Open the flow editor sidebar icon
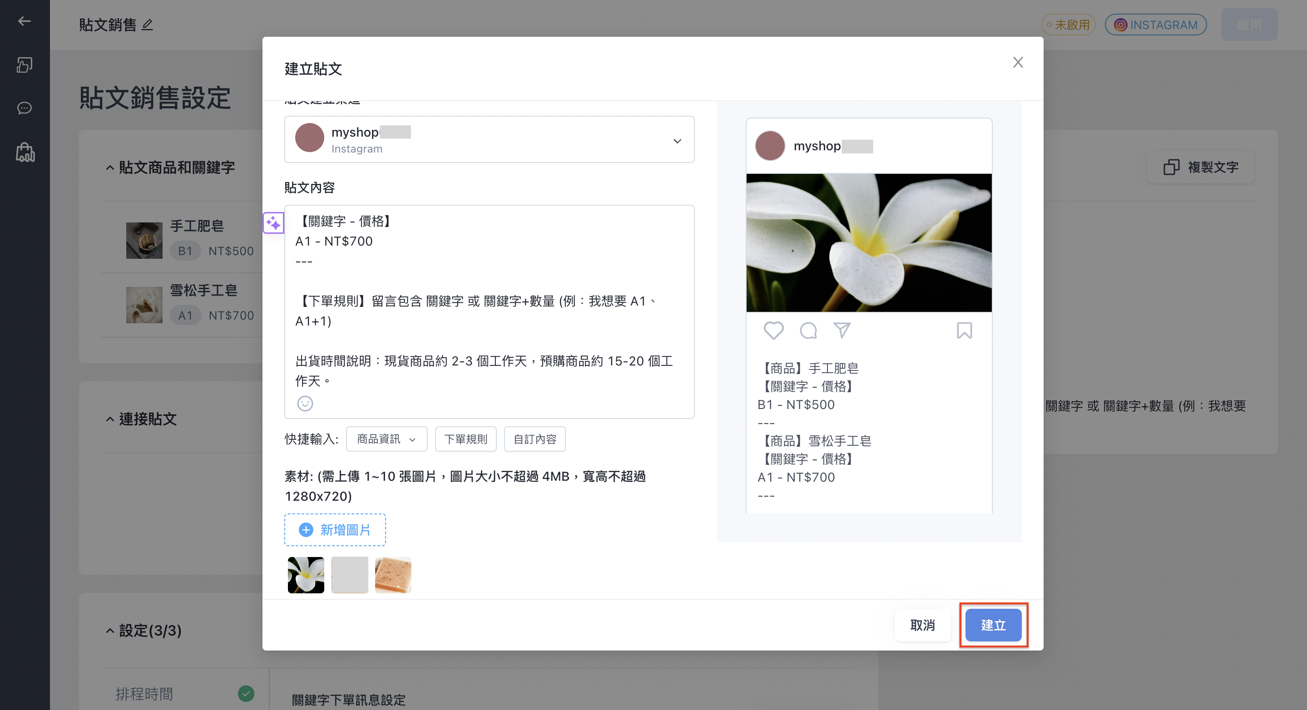This screenshot has width=1307, height=710. 25,64
